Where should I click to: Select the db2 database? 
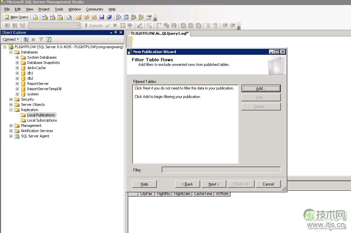(x=30, y=78)
